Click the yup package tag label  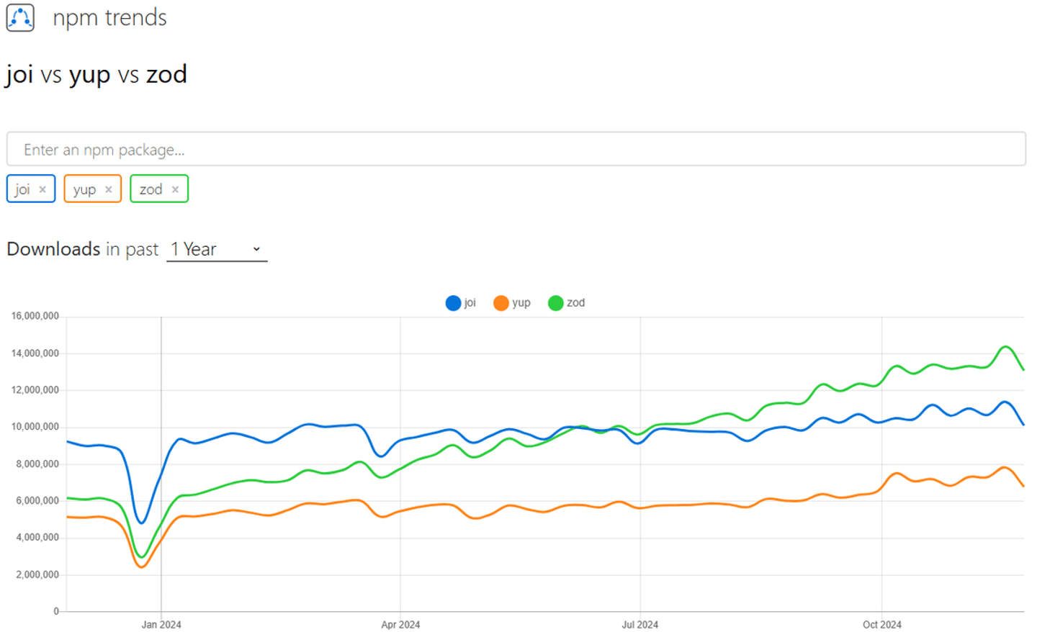(84, 189)
